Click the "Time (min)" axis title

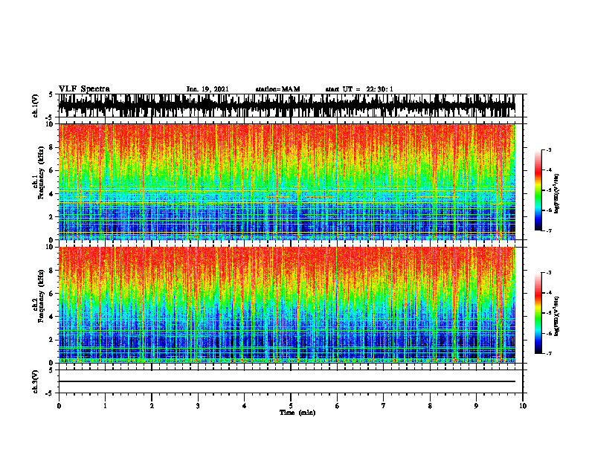click(x=297, y=413)
